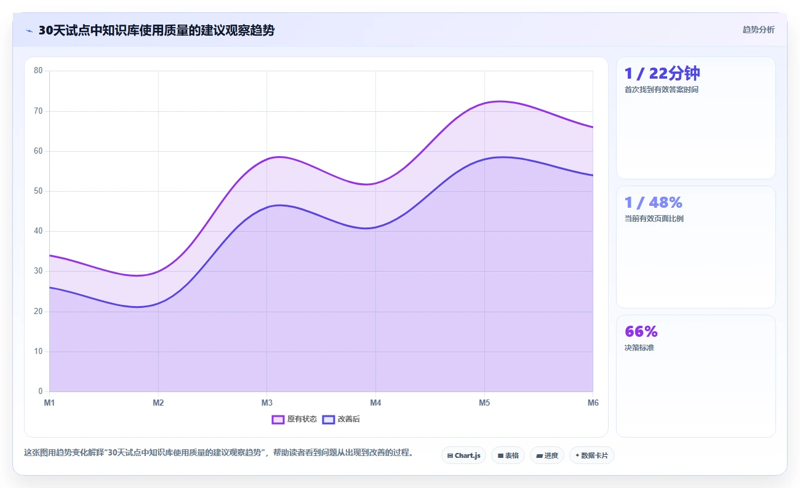Viewport: 800px width, 488px height.
Task: Click the 改善后 legend label
Action: click(x=348, y=419)
